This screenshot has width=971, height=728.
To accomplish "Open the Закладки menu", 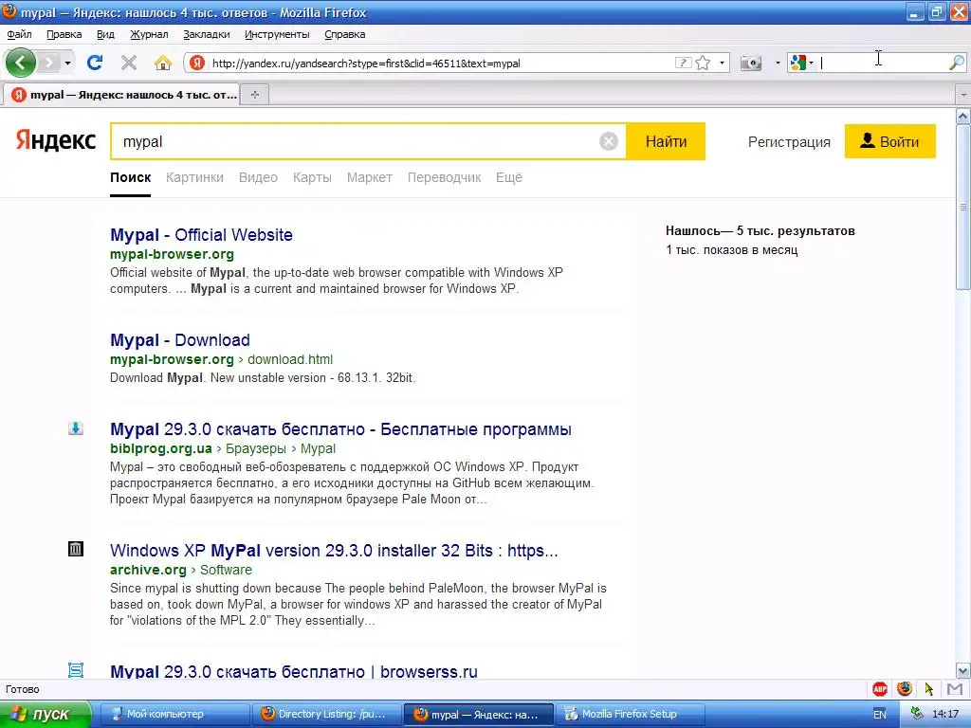I will [x=206, y=35].
